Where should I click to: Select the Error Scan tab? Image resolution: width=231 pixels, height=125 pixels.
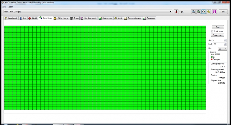tap(46, 18)
